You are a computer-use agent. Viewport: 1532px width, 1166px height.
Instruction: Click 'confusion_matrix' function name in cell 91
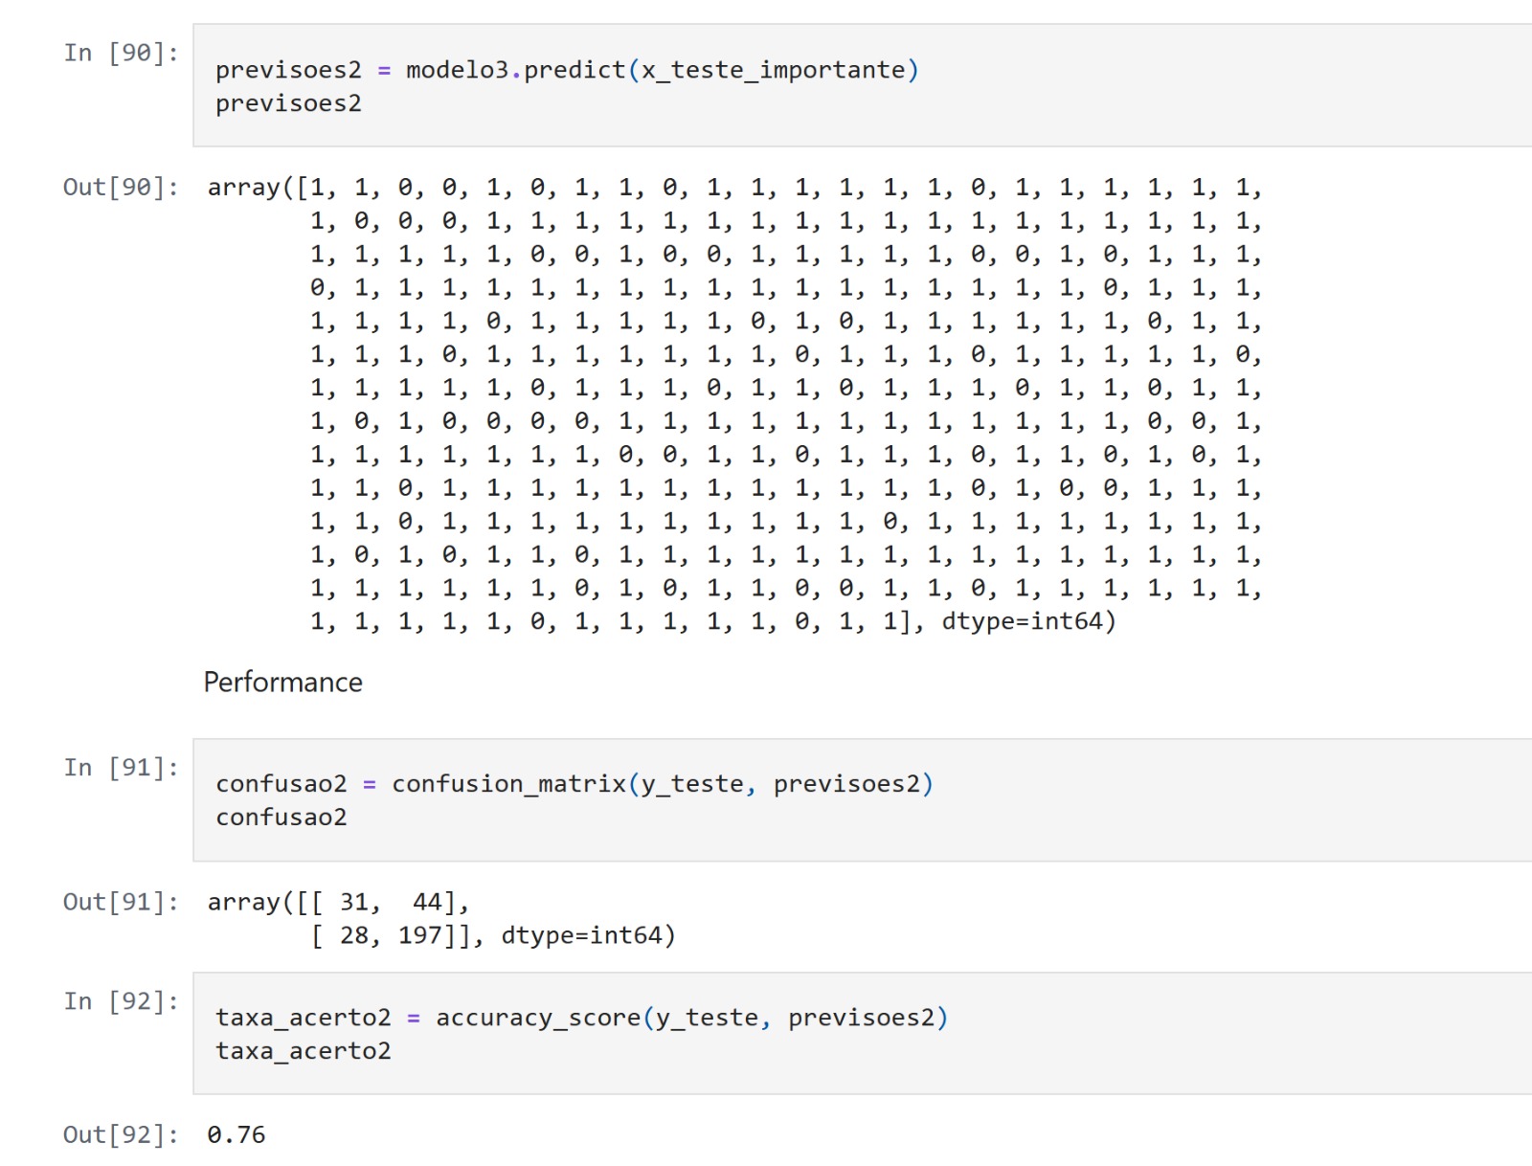[x=508, y=784]
